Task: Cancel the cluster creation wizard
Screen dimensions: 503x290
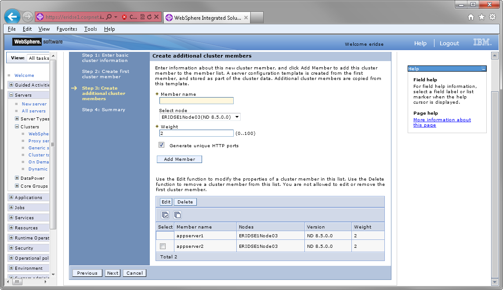Action: point(134,273)
